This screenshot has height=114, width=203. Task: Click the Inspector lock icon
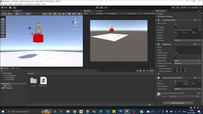(x=199, y=11)
